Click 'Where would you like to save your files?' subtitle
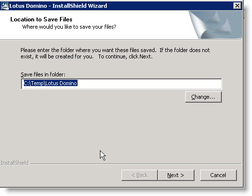 69,27
